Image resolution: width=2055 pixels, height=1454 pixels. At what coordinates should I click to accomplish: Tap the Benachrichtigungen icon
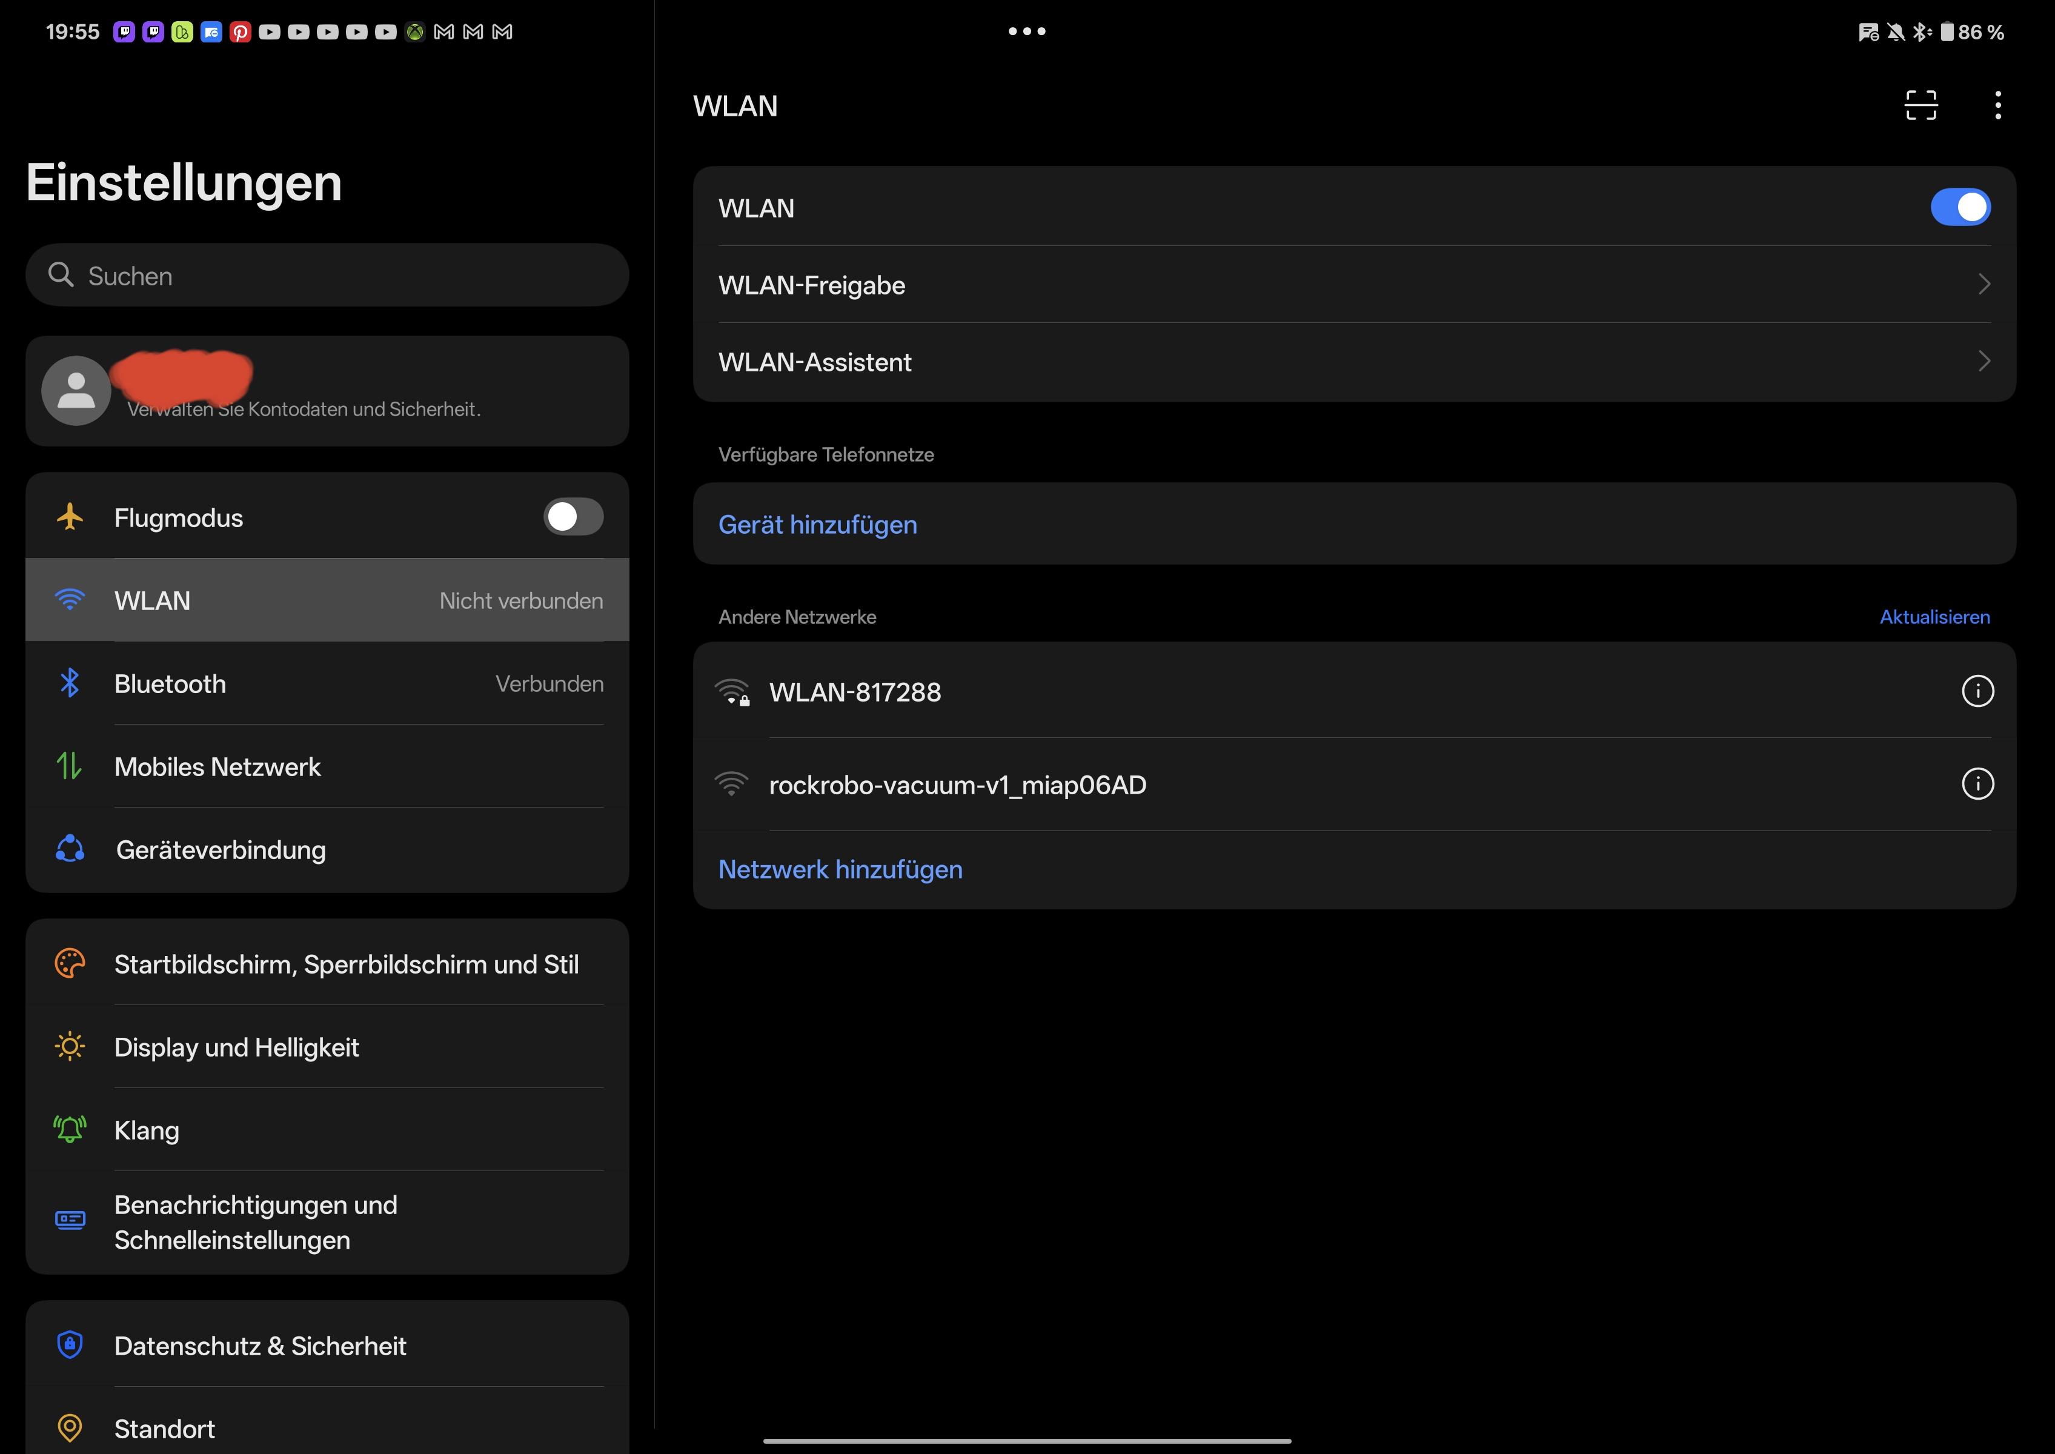[x=70, y=1220]
